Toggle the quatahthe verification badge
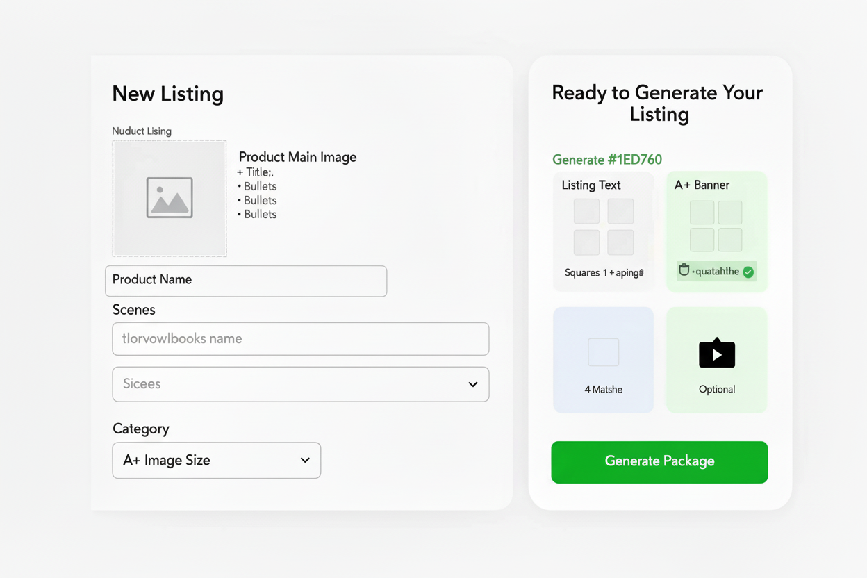This screenshot has height=578, width=867. tap(714, 271)
